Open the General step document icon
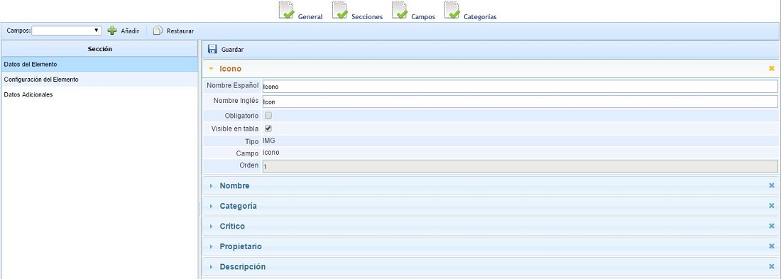Screen dimensions: 781x279 tap(286, 10)
